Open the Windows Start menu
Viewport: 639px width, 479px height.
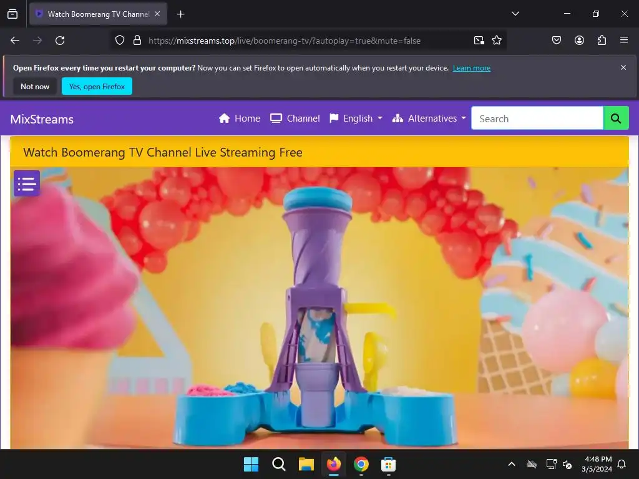(251, 464)
